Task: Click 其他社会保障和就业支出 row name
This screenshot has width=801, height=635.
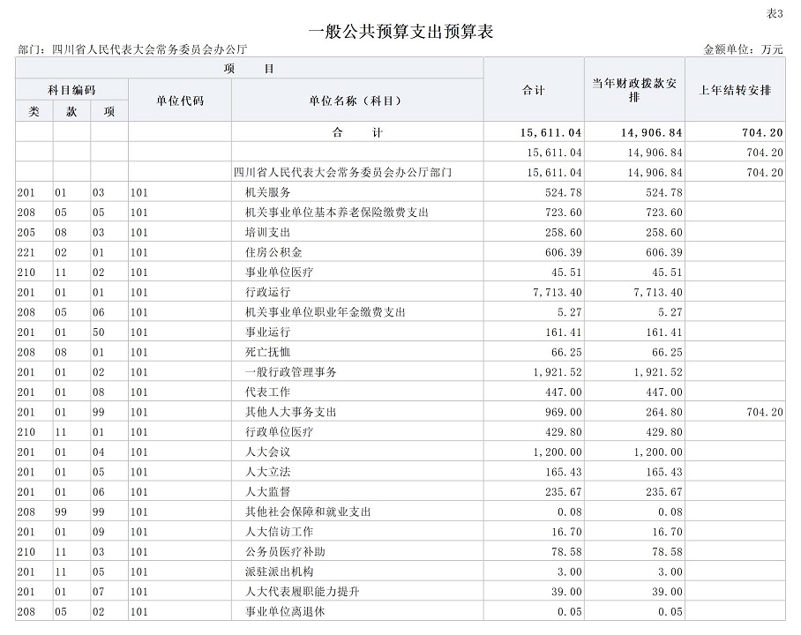Action: [x=308, y=511]
